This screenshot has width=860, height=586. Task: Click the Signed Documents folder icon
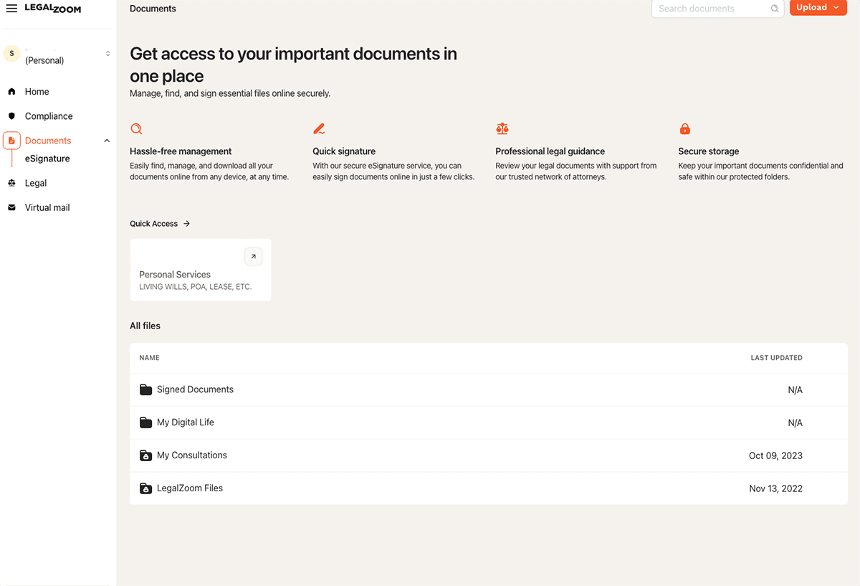coord(145,389)
